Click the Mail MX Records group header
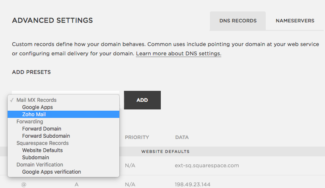The height and width of the screenshot is (188, 325). 36,100
